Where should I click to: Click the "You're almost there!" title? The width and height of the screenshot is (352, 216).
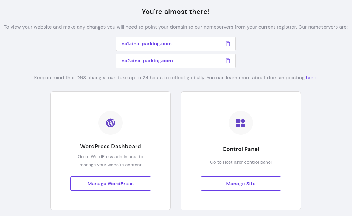[176, 12]
